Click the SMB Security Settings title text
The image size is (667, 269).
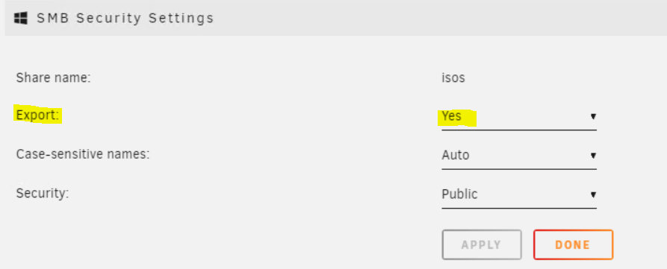pyautogui.click(x=125, y=18)
